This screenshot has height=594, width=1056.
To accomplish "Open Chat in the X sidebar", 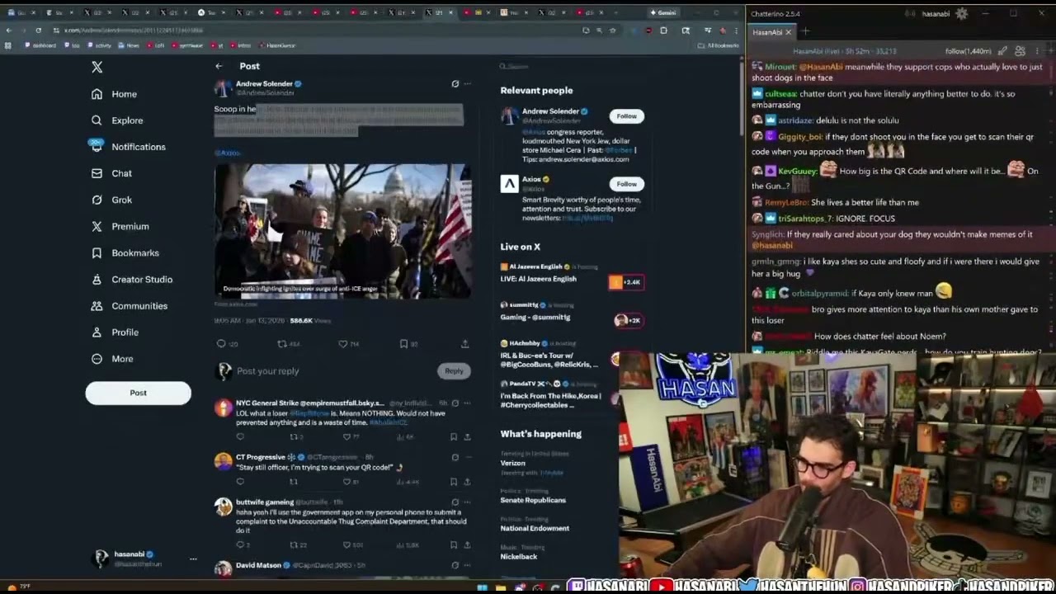I will (111, 173).
